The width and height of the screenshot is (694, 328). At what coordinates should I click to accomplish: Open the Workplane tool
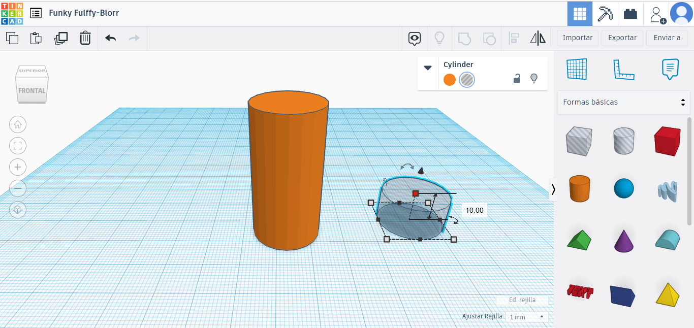(577, 69)
